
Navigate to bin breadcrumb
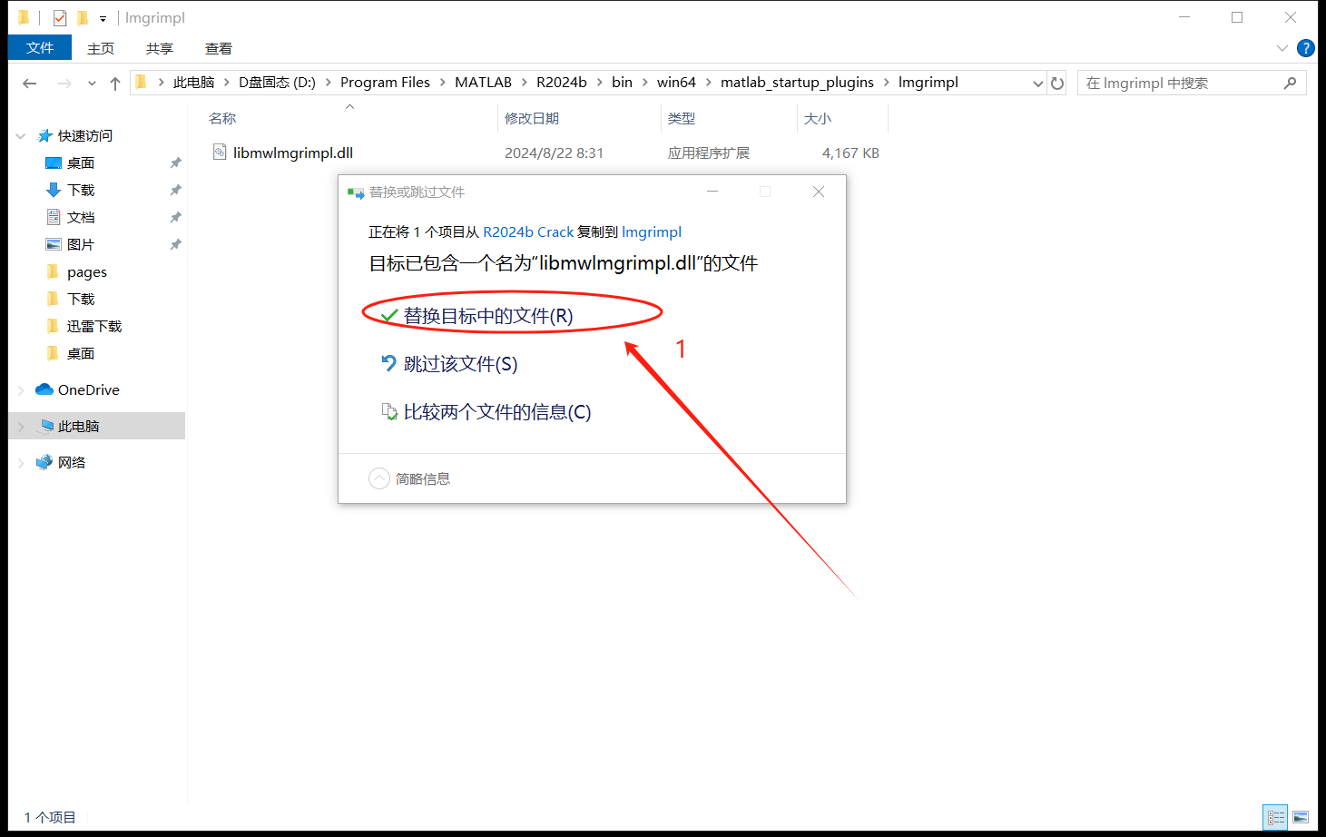point(622,83)
